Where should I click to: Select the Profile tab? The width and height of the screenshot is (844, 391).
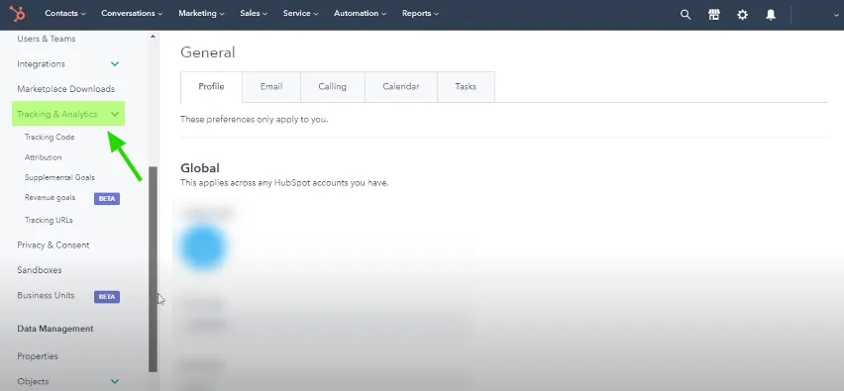(212, 86)
